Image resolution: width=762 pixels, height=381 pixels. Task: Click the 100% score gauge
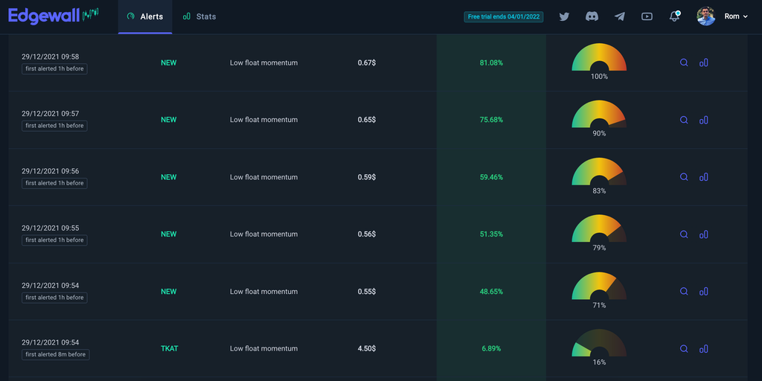click(599, 60)
